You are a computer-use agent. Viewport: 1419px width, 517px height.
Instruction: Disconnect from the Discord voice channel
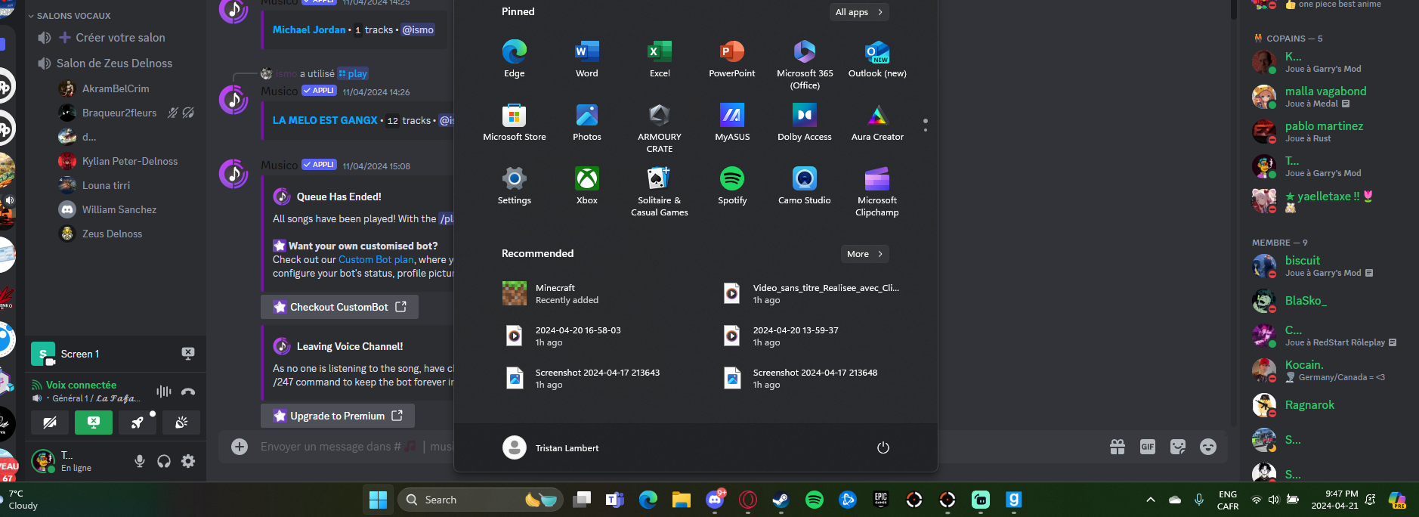pyautogui.click(x=188, y=392)
